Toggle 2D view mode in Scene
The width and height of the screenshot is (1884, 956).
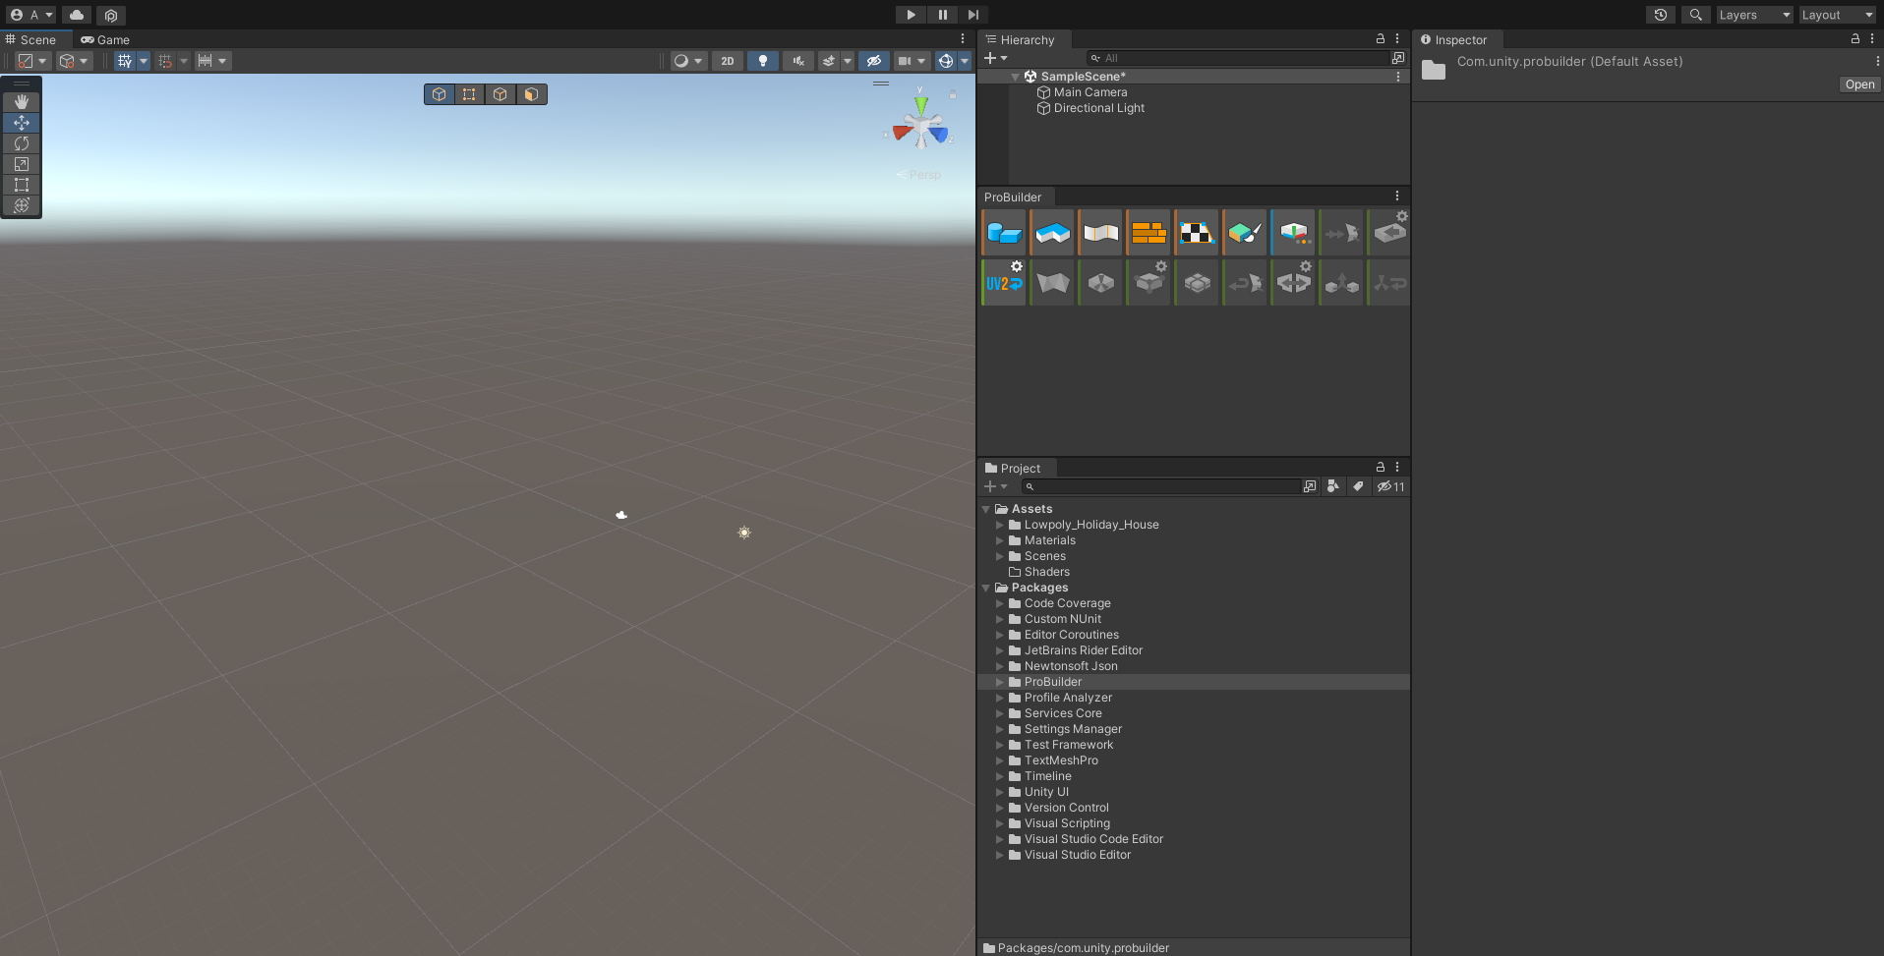click(x=727, y=61)
